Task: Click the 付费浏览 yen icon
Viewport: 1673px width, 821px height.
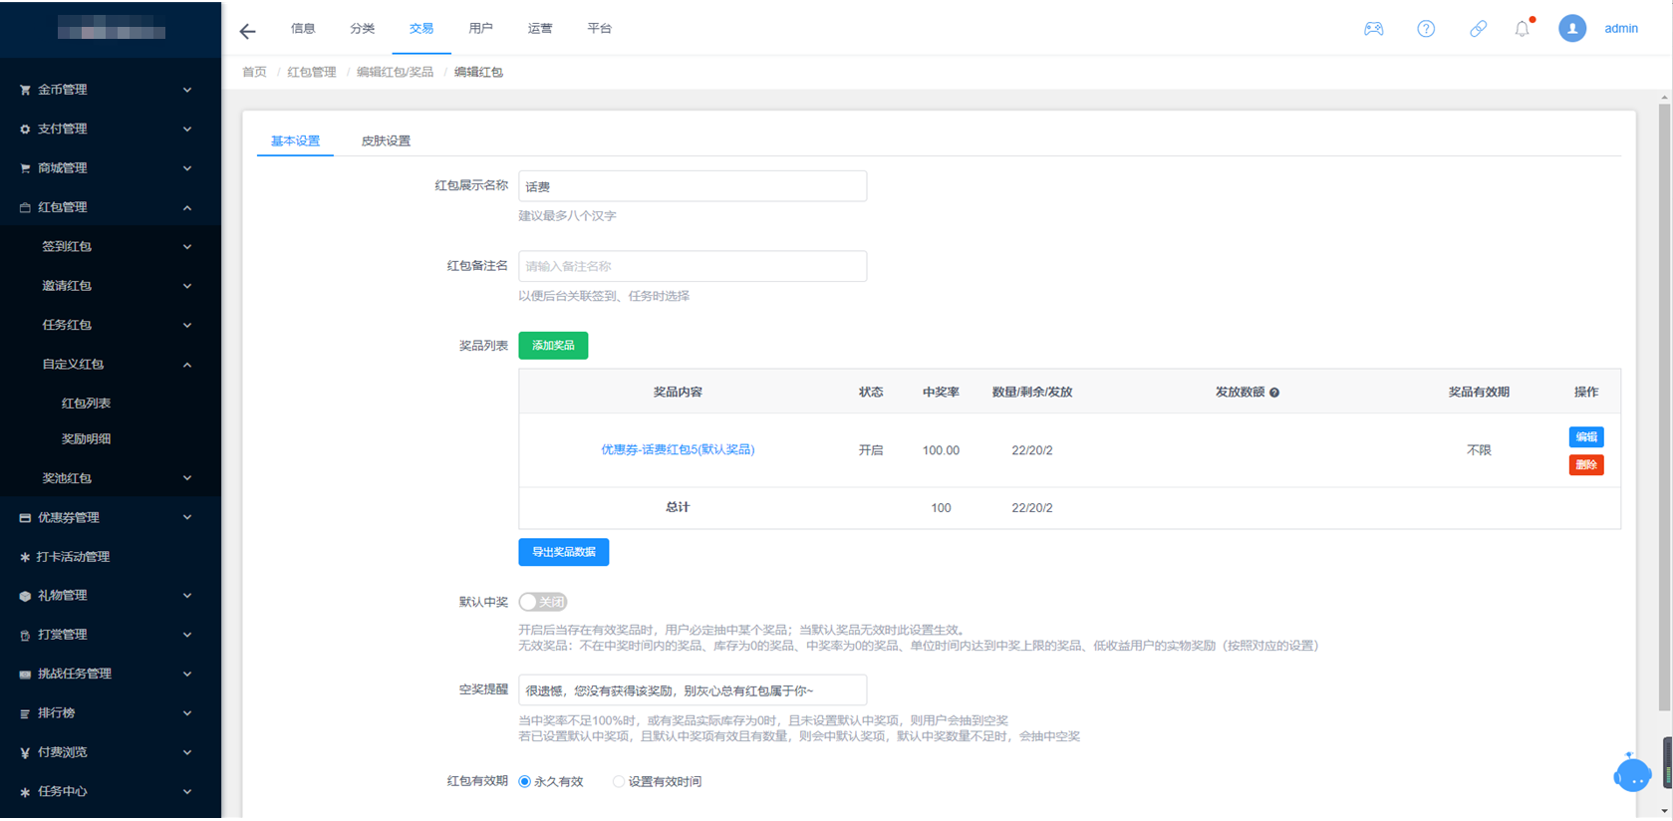Action: point(25,752)
